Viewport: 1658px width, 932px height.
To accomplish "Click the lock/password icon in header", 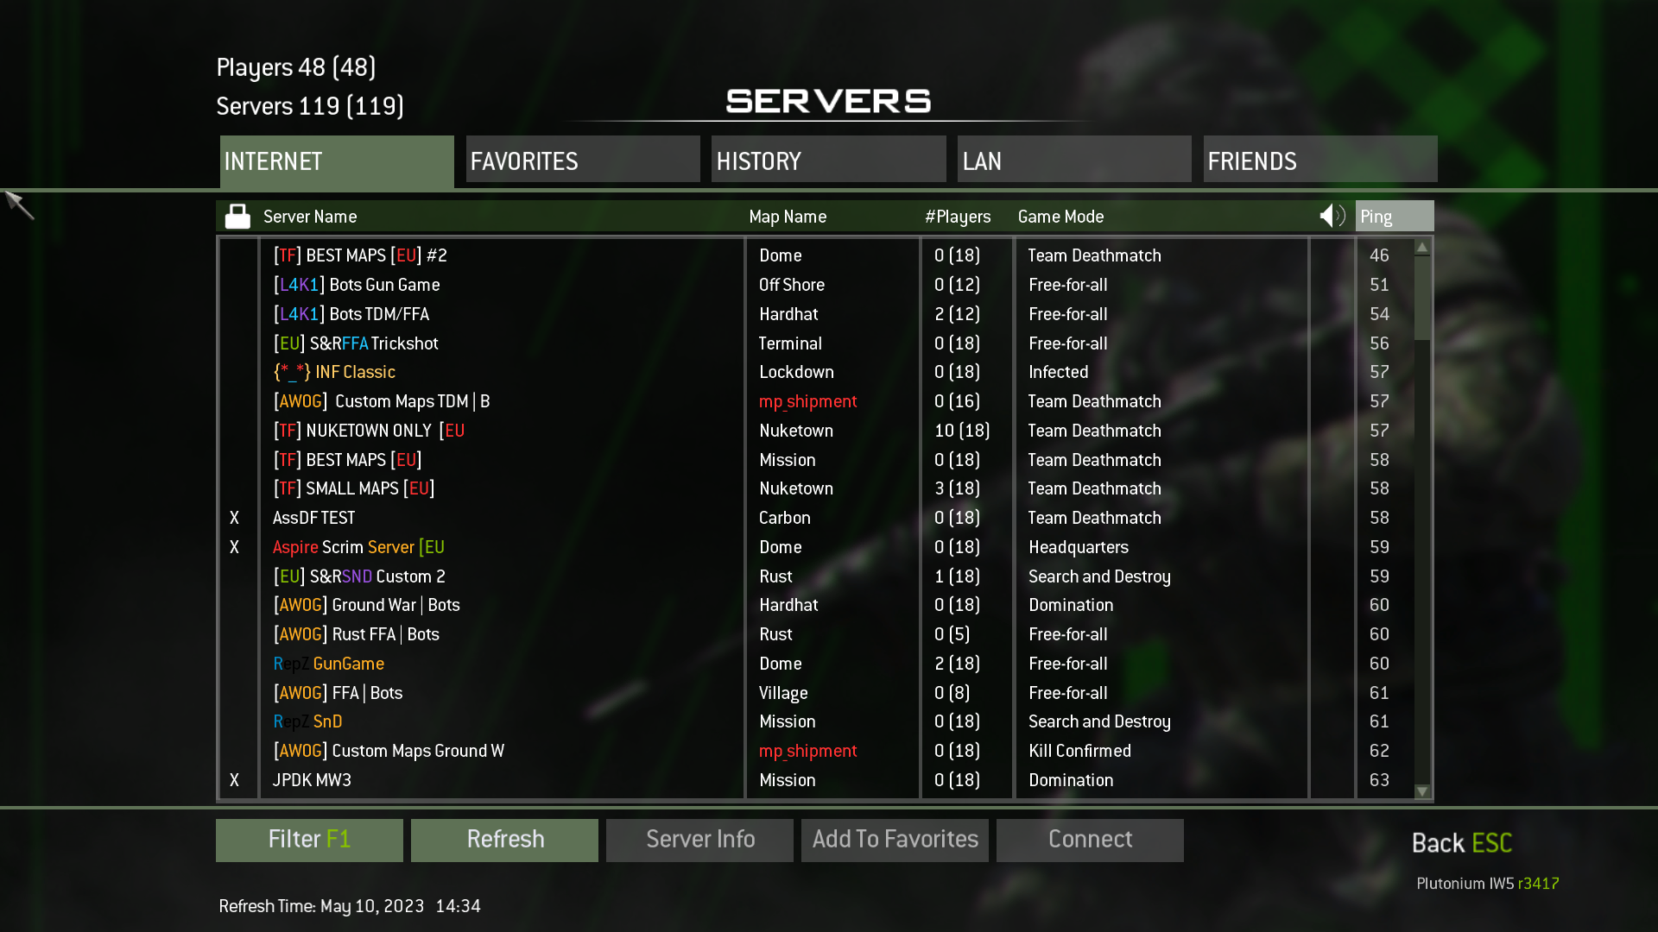I will (x=237, y=217).
